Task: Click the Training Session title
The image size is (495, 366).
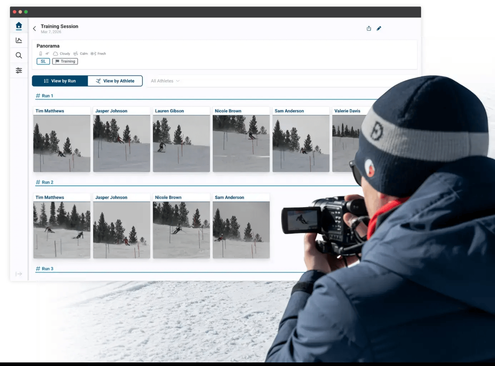Action: click(59, 26)
